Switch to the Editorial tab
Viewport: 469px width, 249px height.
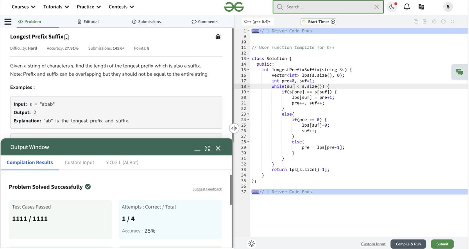coord(88,22)
